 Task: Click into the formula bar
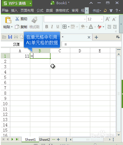coord(91,44)
